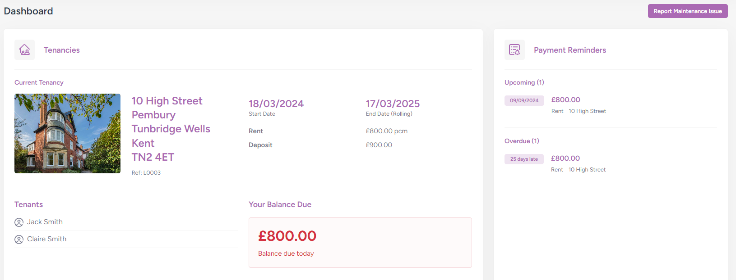This screenshot has width=736, height=280.
Task: Click Jack Smith's user avatar icon
Action: [x=19, y=222]
